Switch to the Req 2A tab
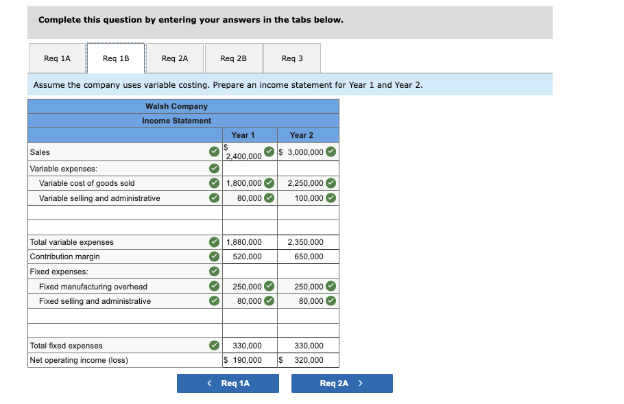This screenshot has height=404, width=624. 174,58
